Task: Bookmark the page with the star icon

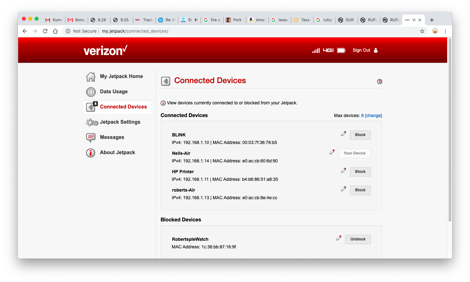Action: point(422,31)
